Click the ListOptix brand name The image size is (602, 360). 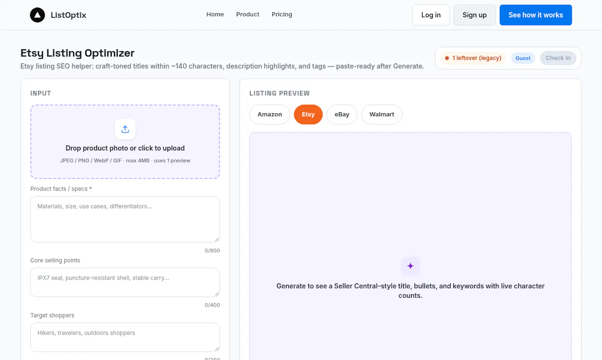68,15
